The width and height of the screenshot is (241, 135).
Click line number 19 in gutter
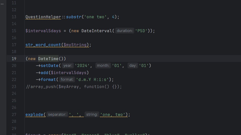pos(14,59)
